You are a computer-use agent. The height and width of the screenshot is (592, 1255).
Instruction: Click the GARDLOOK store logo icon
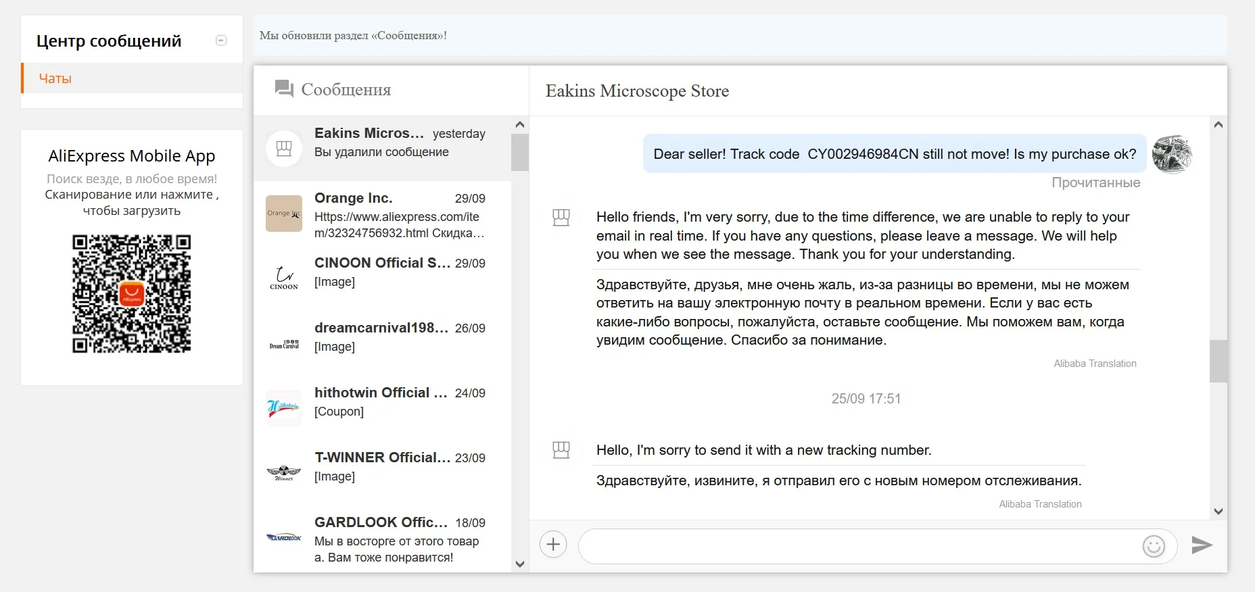coord(284,538)
